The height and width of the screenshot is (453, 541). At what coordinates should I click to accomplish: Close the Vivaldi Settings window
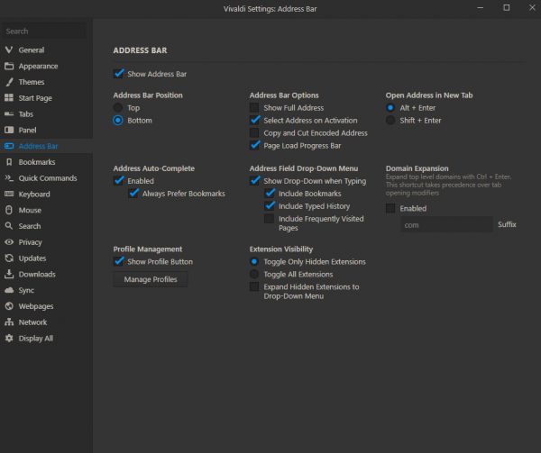point(532,8)
